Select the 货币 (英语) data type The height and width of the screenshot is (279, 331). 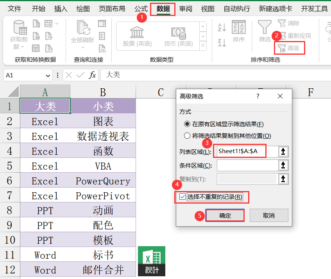[179, 36]
